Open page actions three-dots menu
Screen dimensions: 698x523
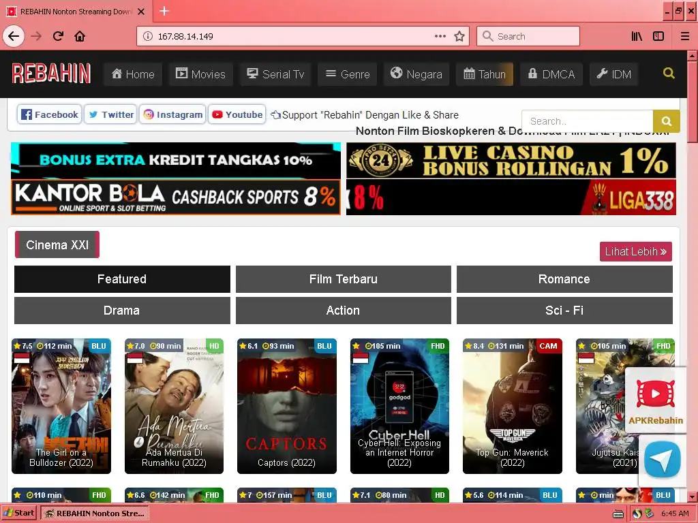coord(440,36)
